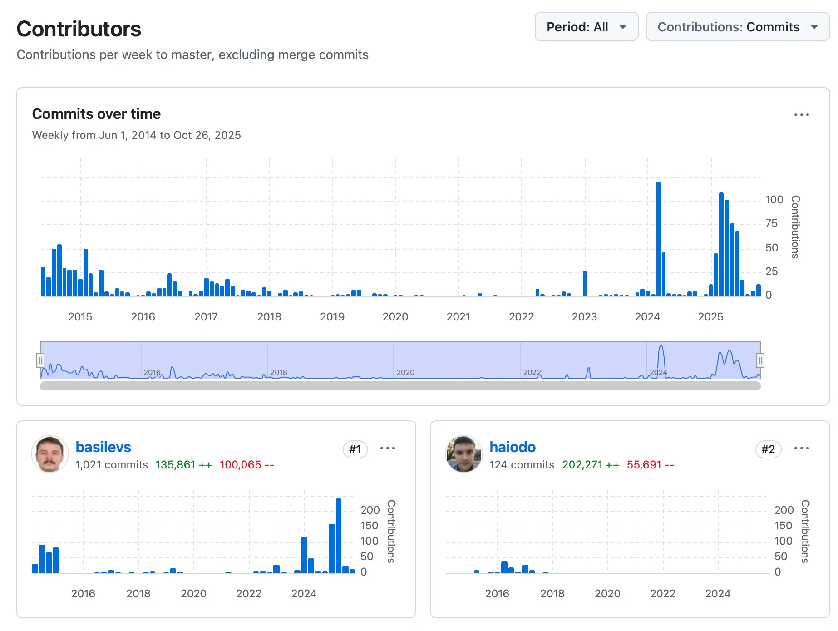This screenshot has height=631, width=838.
Task: Click haiodo profile avatar
Action: click(463, 454)
